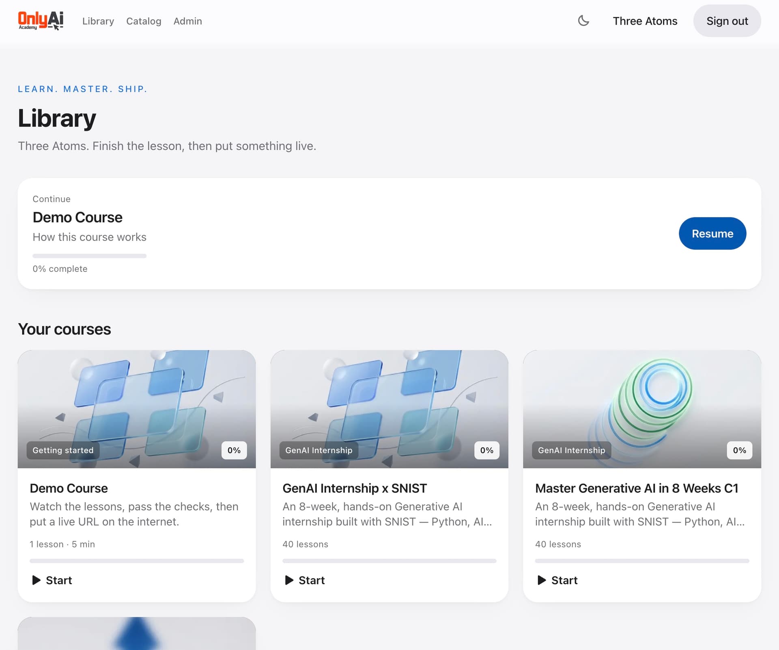This screenshot has width=779, height=650.
Task: Open the Master Generative AI thumbnail
Action: point(642,409)
